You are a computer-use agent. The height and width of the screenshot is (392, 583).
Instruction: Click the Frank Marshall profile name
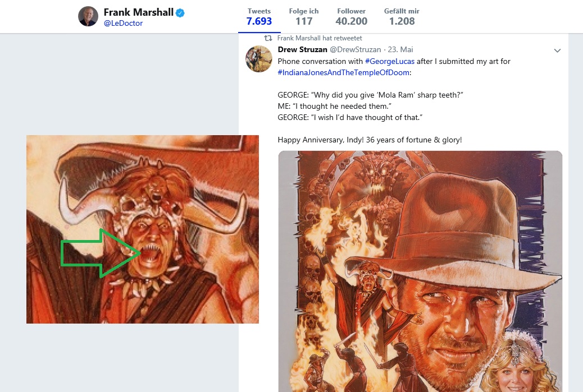point(138,12)
